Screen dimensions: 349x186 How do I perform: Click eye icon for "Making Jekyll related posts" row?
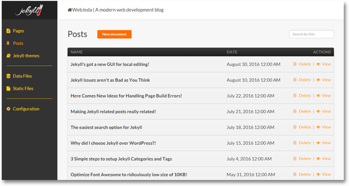coord(318,112)
